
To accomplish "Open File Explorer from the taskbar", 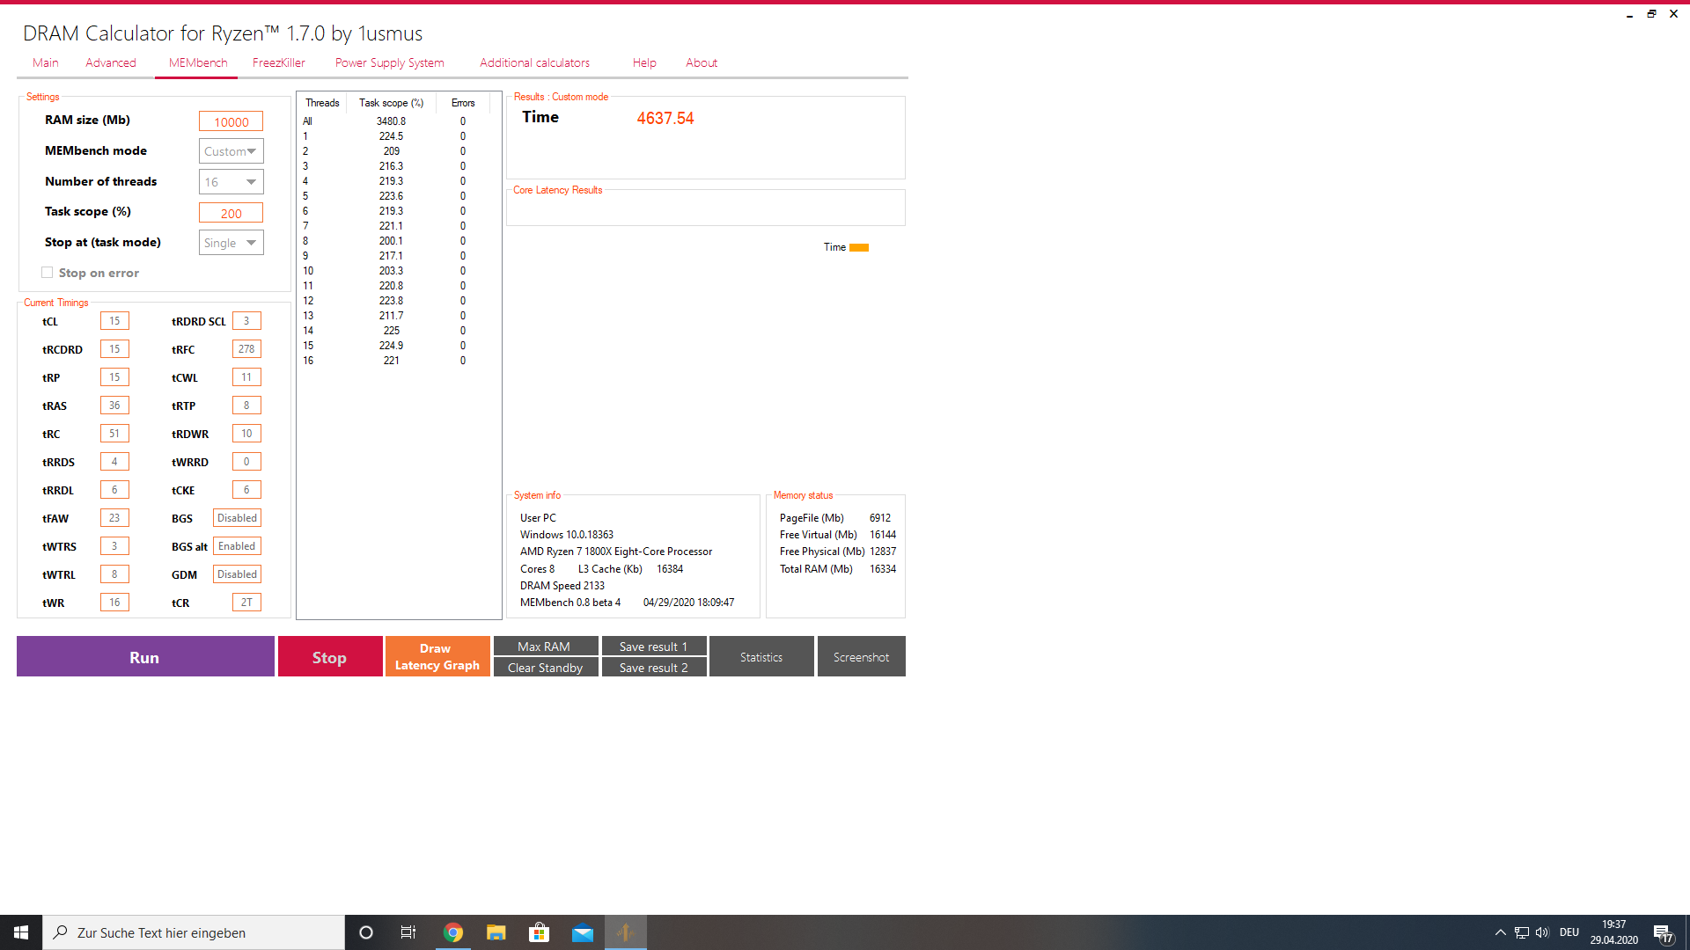I will point(496,932).
